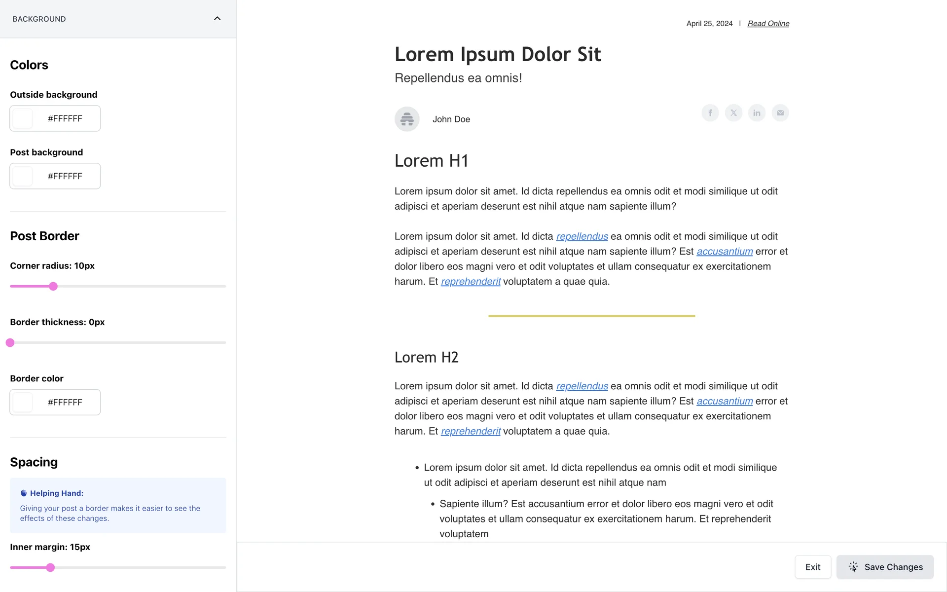
Task: Click the first accusantium link
Action: tap(724, 252)
